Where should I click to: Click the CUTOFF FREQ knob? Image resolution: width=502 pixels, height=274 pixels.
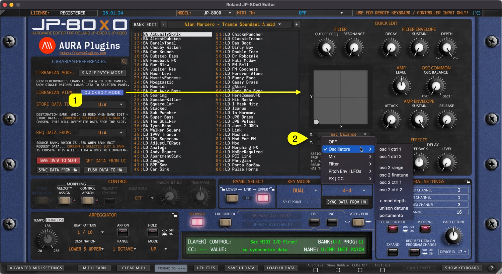pos(326,48)
